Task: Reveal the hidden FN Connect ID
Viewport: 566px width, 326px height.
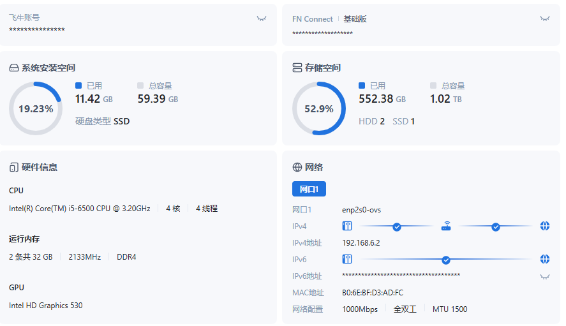Action: coord(545,19)
